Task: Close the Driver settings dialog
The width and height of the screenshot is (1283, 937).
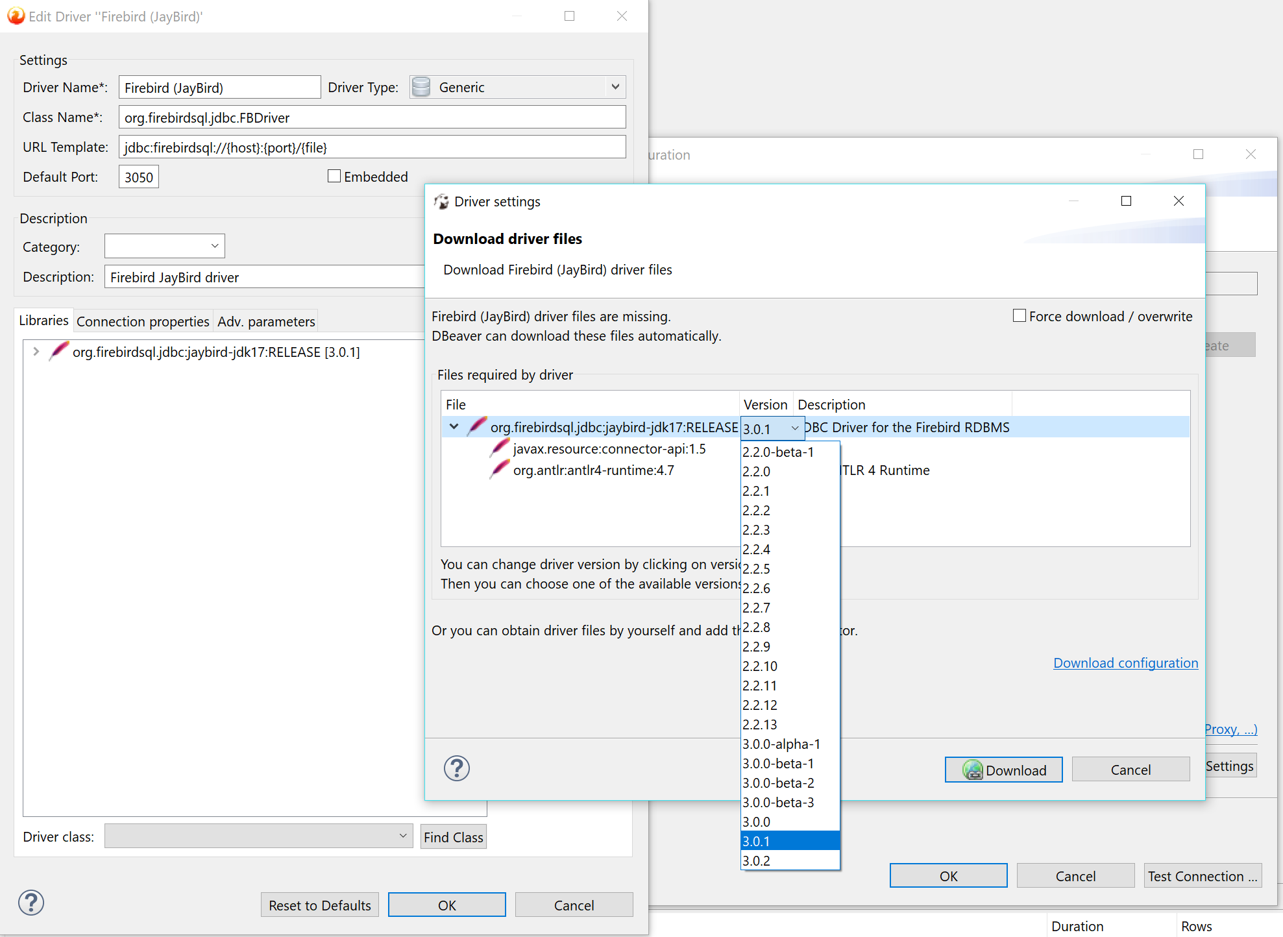Action: (x=1179, y=201)
